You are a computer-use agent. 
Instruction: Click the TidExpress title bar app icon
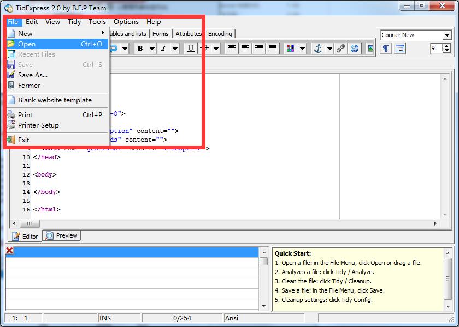coord(9,8)
